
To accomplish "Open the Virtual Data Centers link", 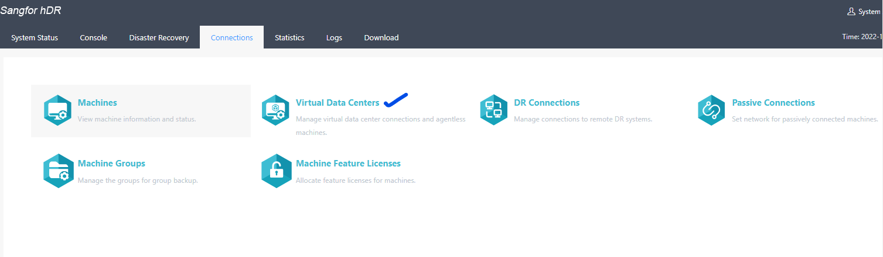I will 337,103.
